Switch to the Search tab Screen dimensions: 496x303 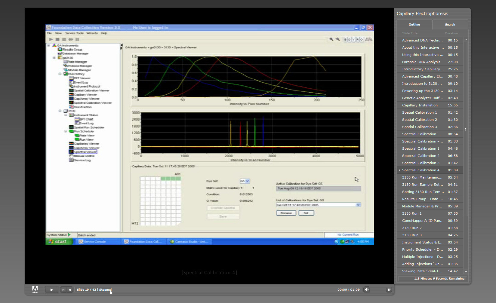pos(450,25)
